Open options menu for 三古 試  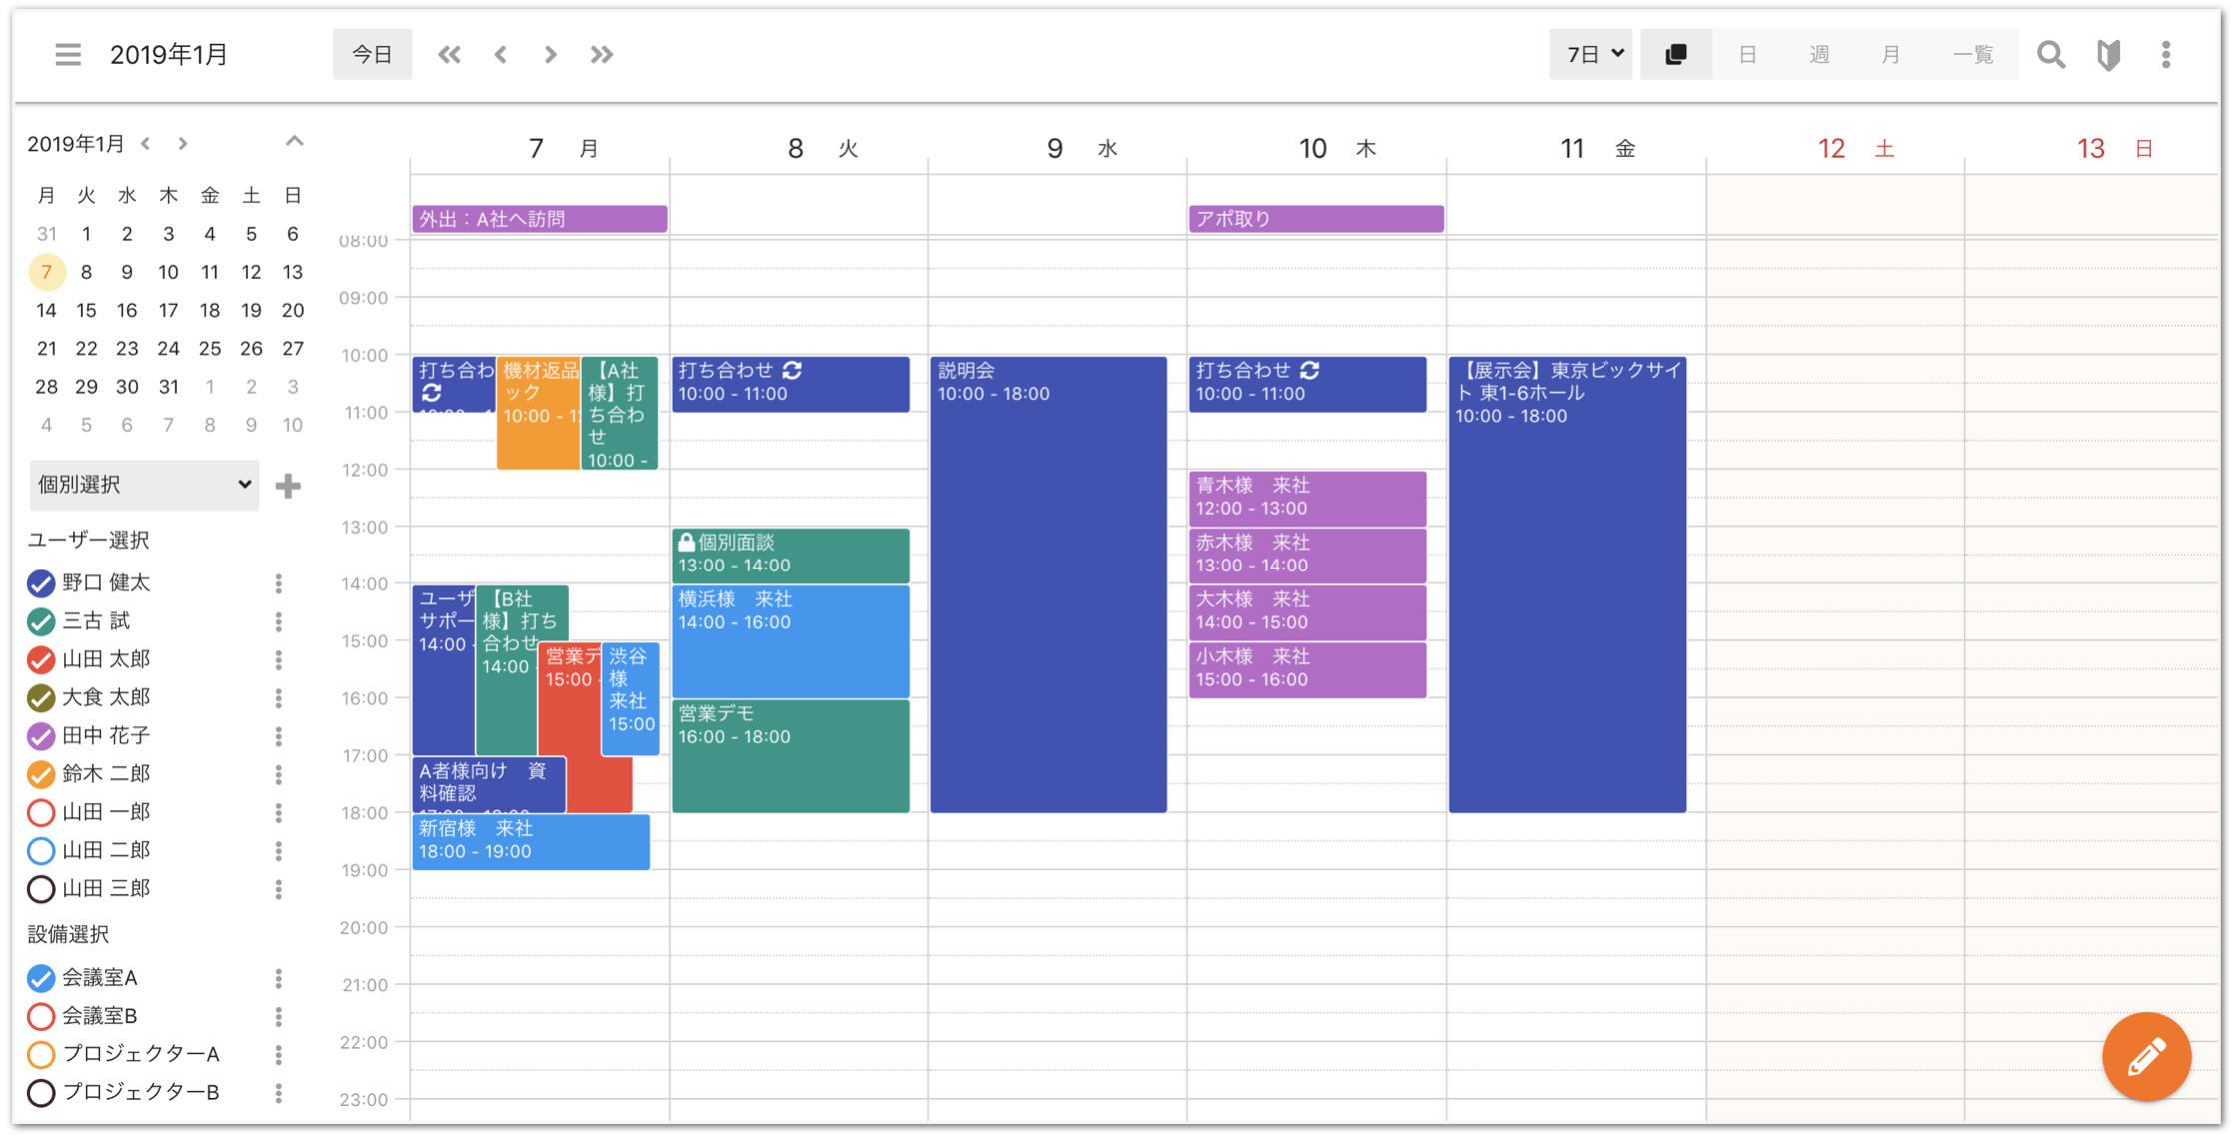click(x=279, y=621)
